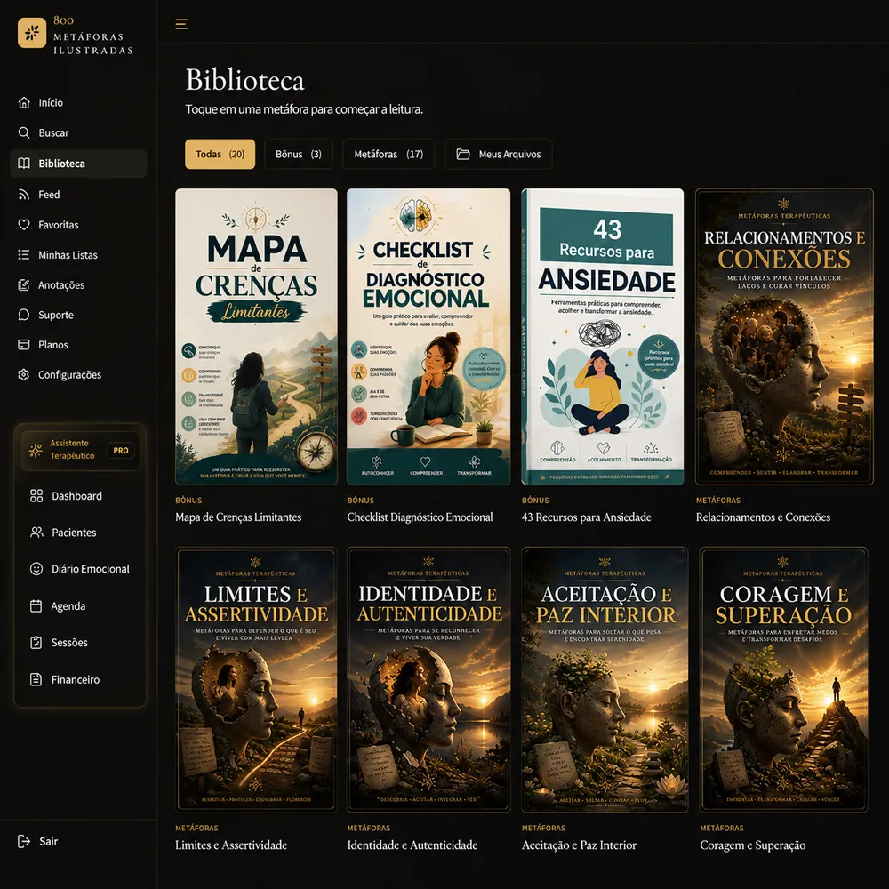Click the Configurações gear icon

[x=24, y=375]
